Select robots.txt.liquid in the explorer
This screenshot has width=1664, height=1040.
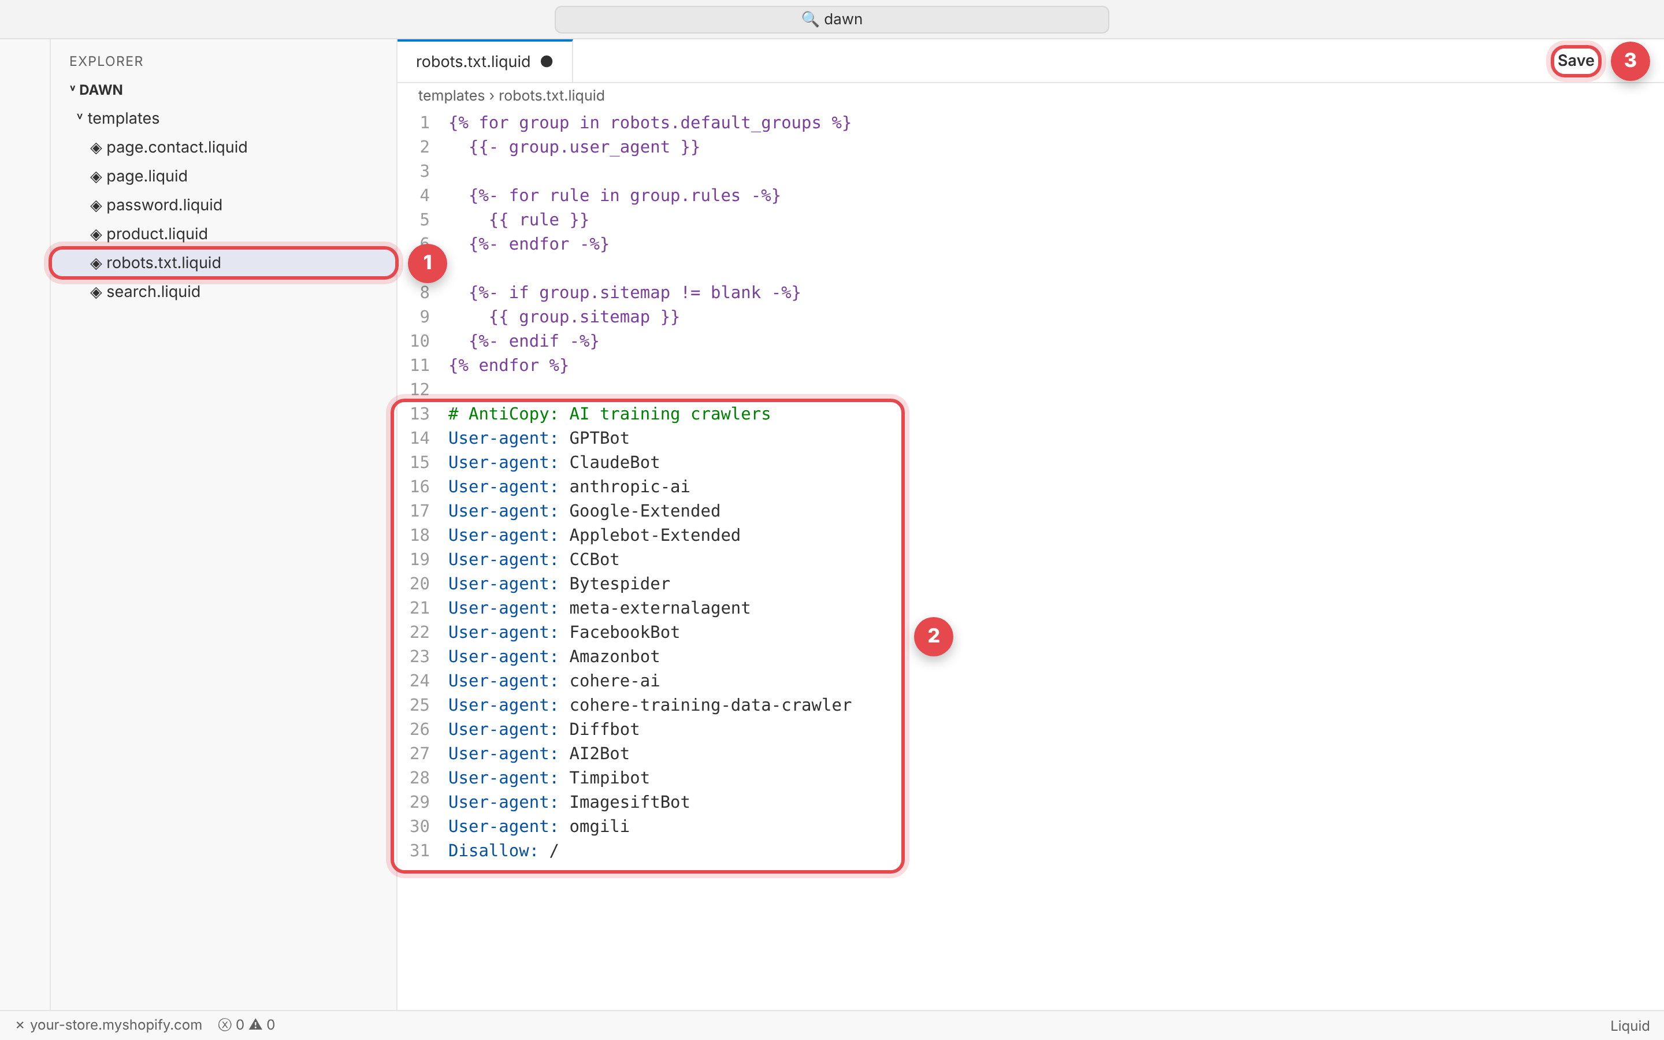pos(224,263)
